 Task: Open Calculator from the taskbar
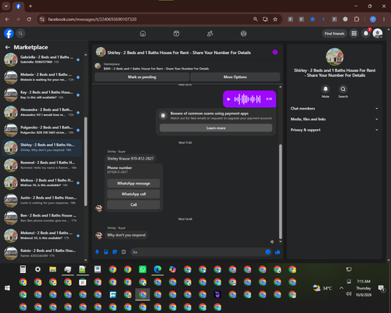tap(23, 269)
